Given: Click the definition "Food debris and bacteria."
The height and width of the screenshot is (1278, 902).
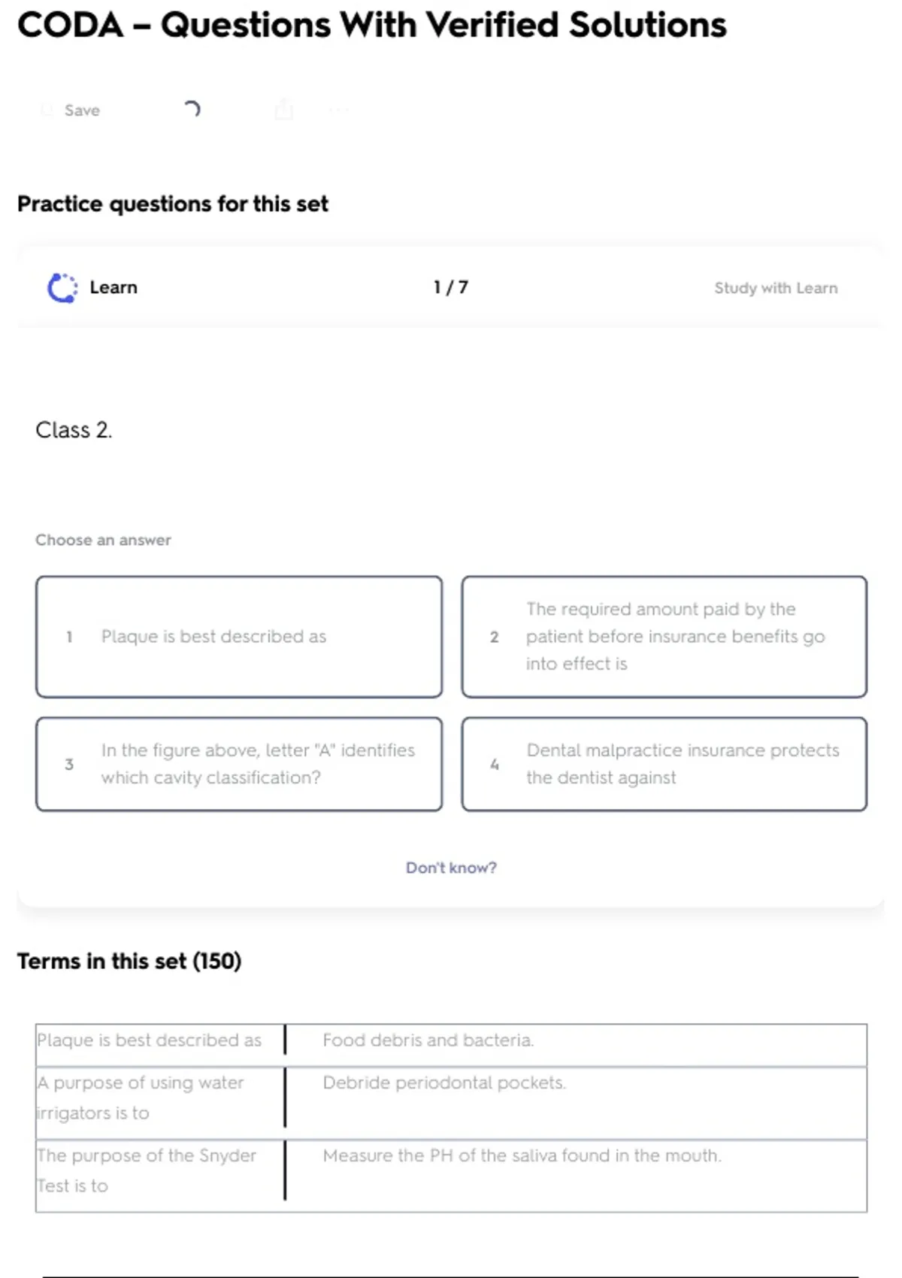Looking at the screenshot, I should [428, 1040].
